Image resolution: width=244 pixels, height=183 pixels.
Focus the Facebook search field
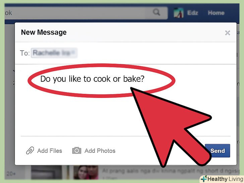pos(86,13)
